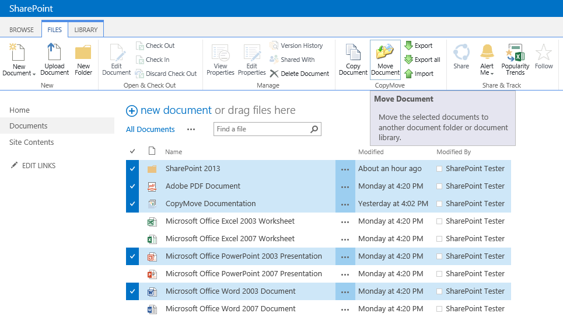
Task: Open View Properties
Action: (220, 60)
